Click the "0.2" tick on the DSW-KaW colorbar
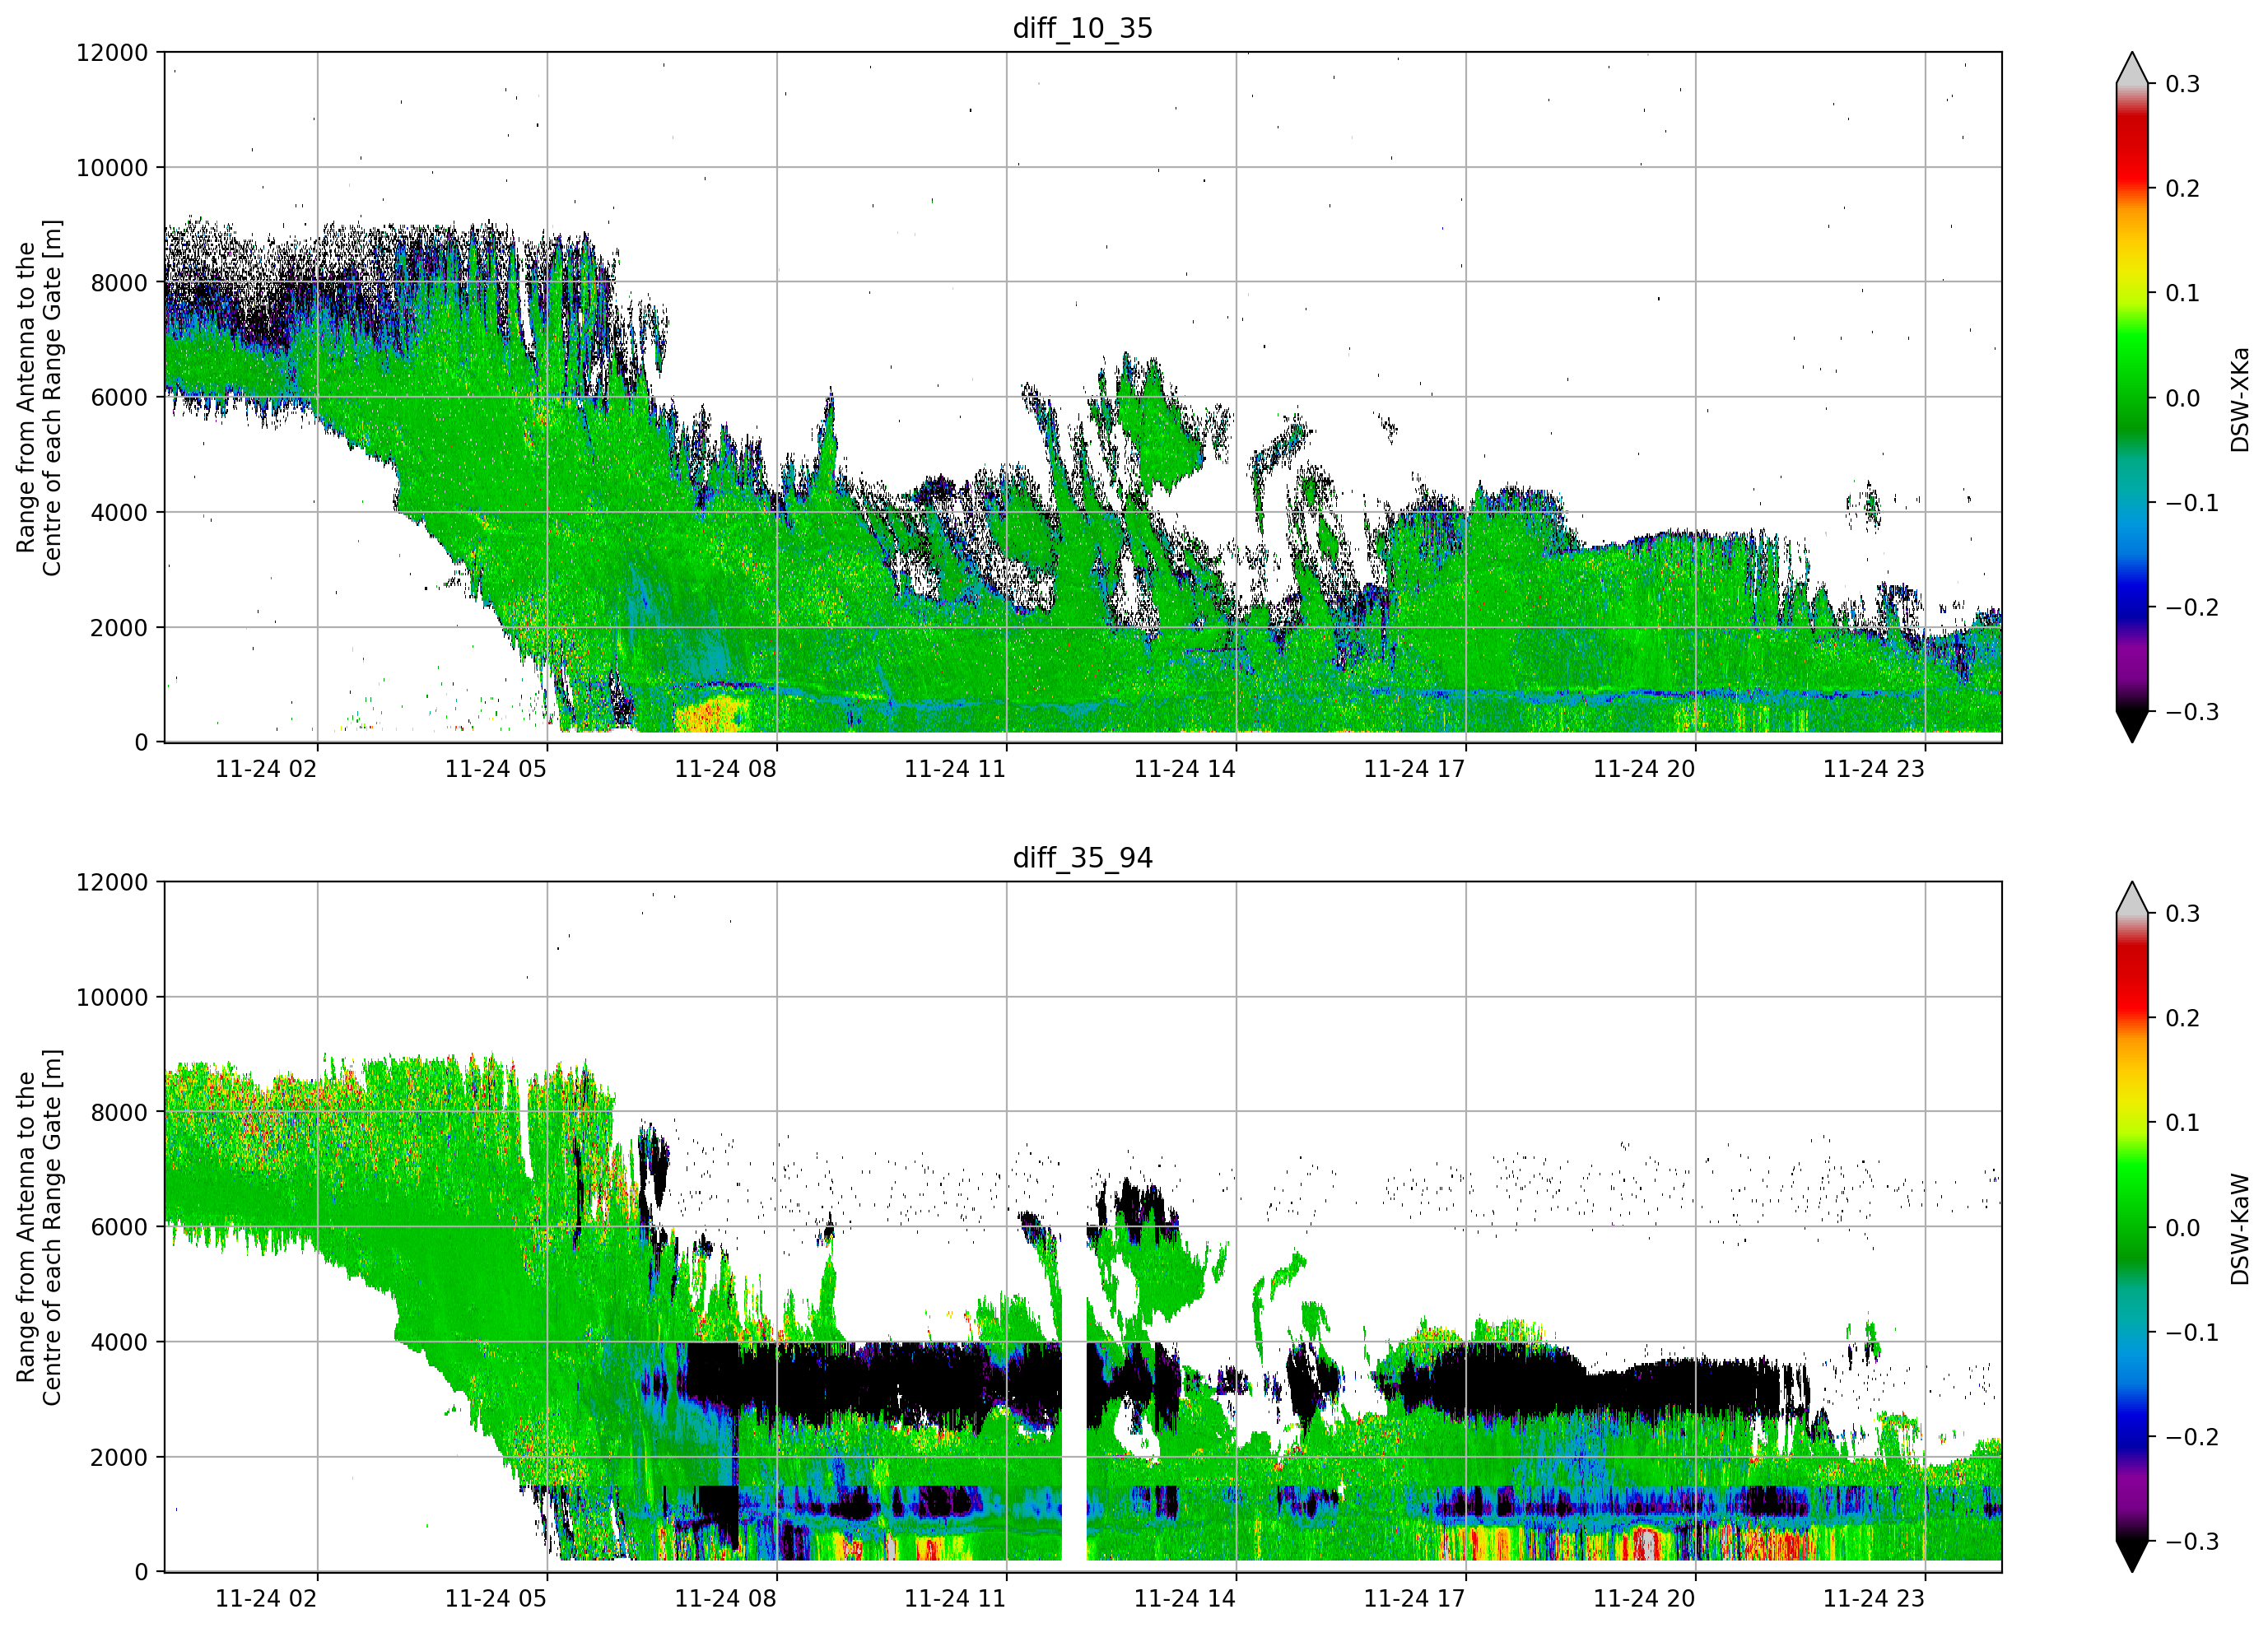The width and height of the screenshot is (2268, 1628). tap(2182, 1019)
